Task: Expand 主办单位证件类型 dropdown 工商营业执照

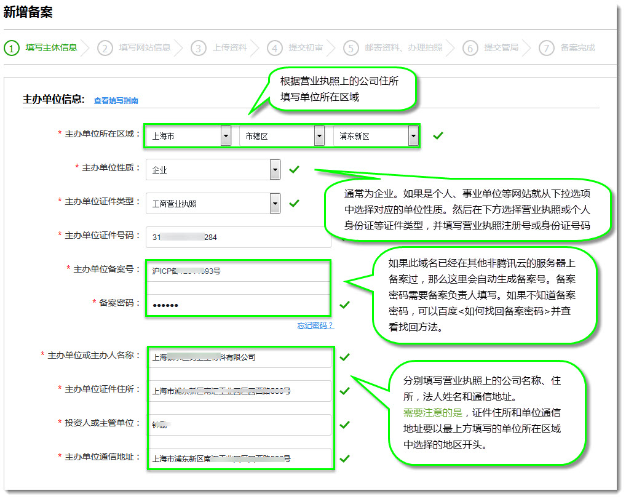Action: click(x=275, y=204)
